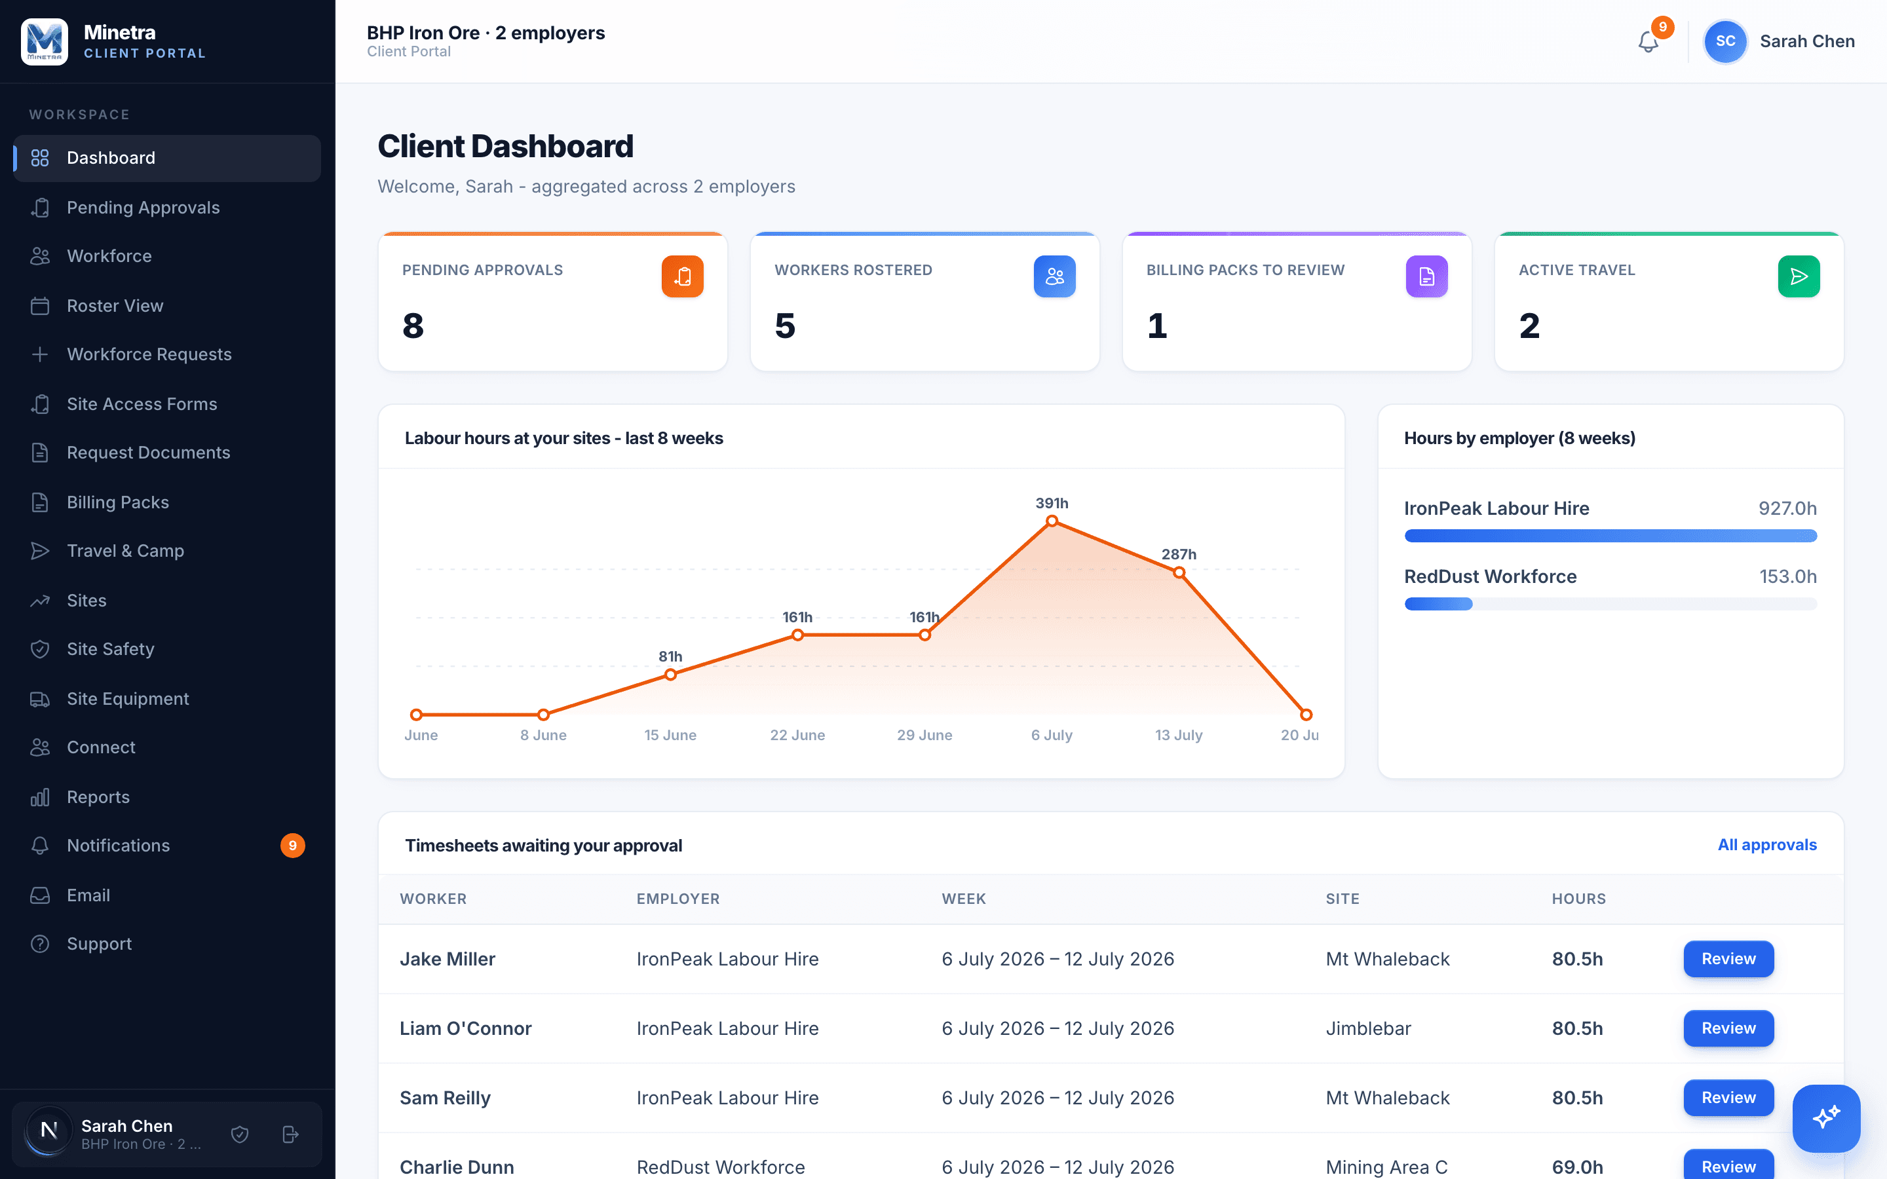Click the Sites trend icon
The width and height of the screenshot is (1887, 1179).
pos(40,601)
